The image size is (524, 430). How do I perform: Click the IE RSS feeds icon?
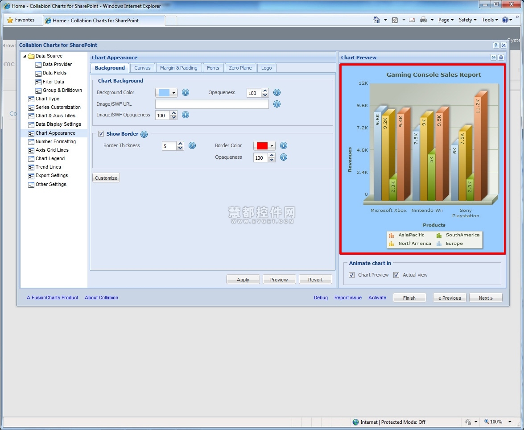[x=395, y=20]
